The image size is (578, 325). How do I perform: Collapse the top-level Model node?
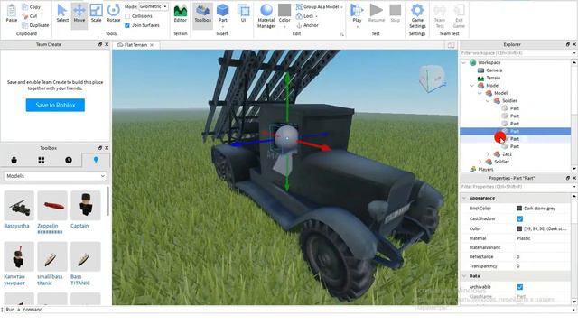pos(471,86)
